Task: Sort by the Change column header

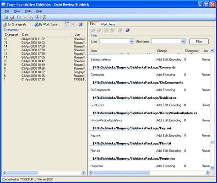Action: (168, 51)
